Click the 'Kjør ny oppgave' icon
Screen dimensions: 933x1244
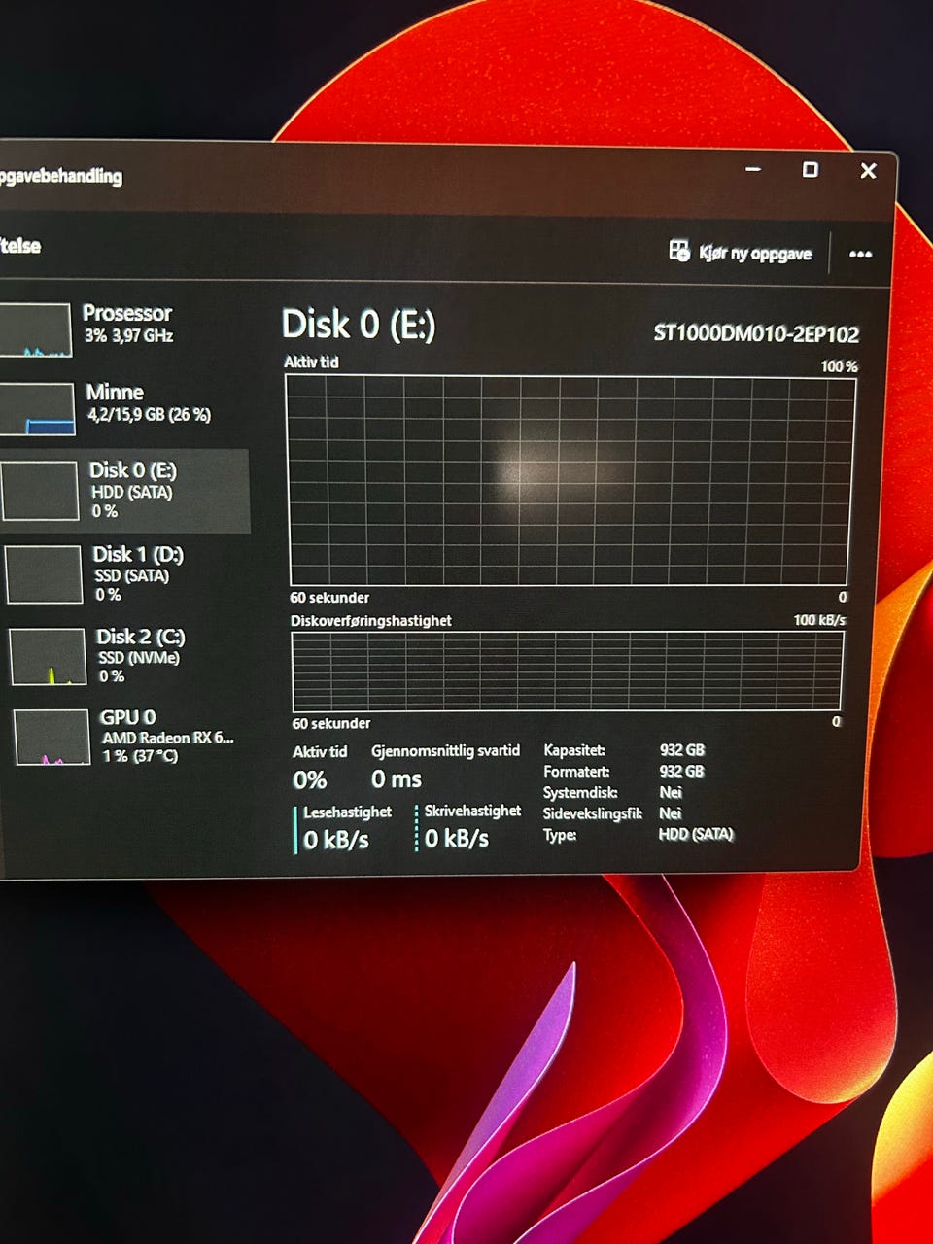[x=679, y=251]
